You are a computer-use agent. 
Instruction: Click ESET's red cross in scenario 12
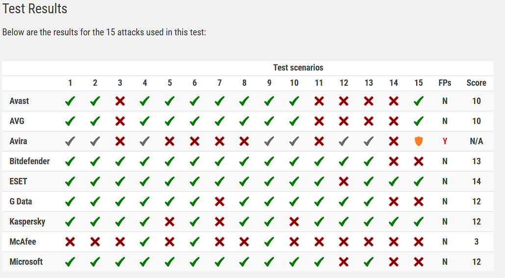click(344, 181)
